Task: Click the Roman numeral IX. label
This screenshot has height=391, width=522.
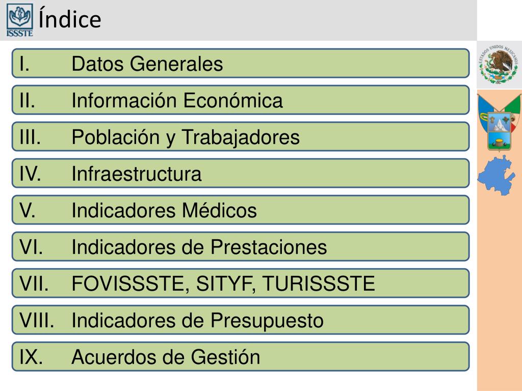Action: tap(31, 357)
